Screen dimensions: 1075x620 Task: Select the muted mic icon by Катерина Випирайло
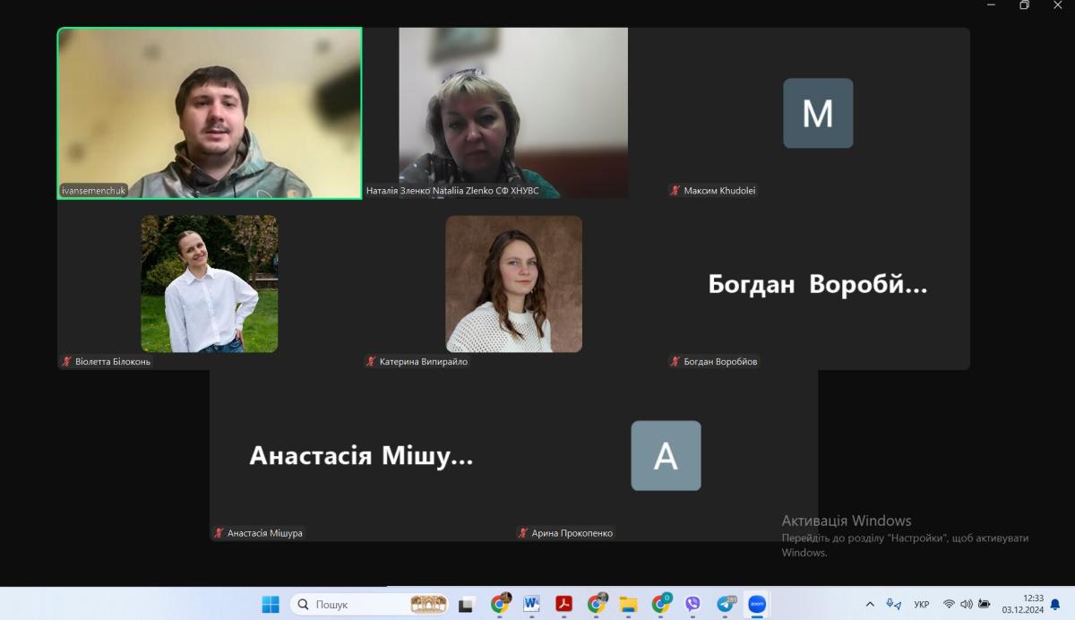pyautogui.click(x=371, y=362)
